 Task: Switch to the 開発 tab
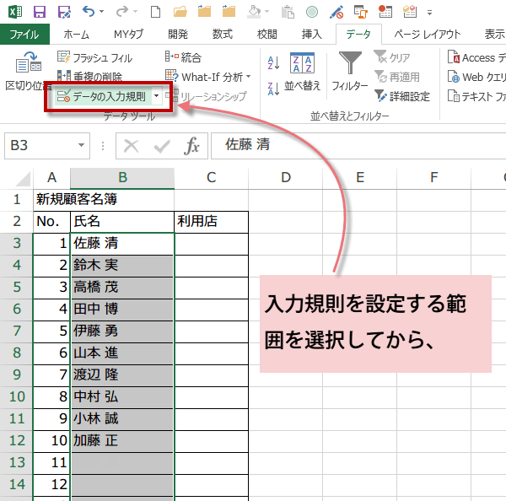(178, 35)
